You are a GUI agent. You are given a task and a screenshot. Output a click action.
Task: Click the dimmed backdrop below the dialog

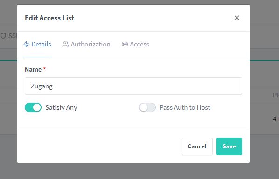pos(133,171)
